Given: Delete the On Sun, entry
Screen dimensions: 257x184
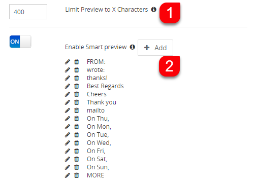Looking at the screenshot, I should pyautogui.click(x=77, y=167).
